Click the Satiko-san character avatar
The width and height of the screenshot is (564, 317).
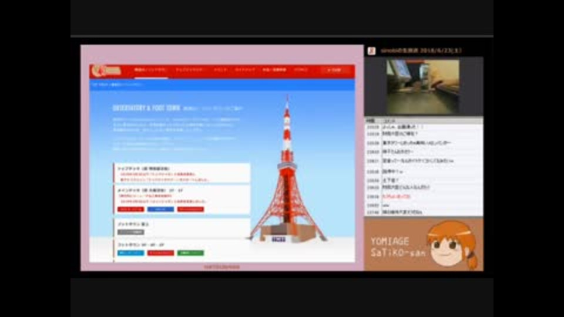tap(453, 245)
